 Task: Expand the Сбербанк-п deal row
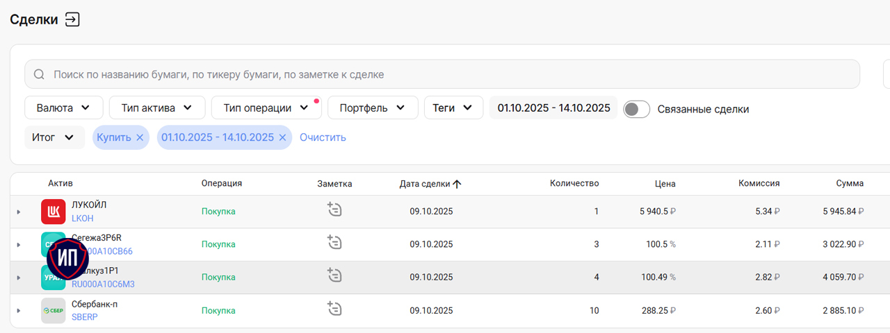19,311
